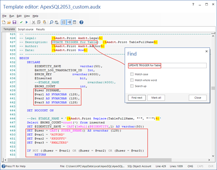Click the Find next button
217x170 pixels.
click(137, 98)
